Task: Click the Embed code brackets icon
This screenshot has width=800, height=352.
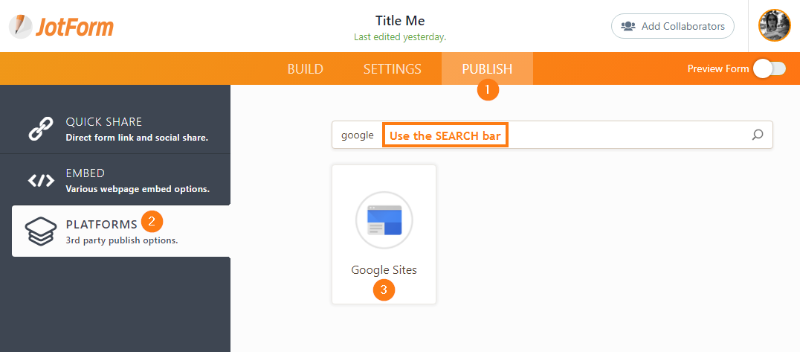Action: click(x=41, y=180)
